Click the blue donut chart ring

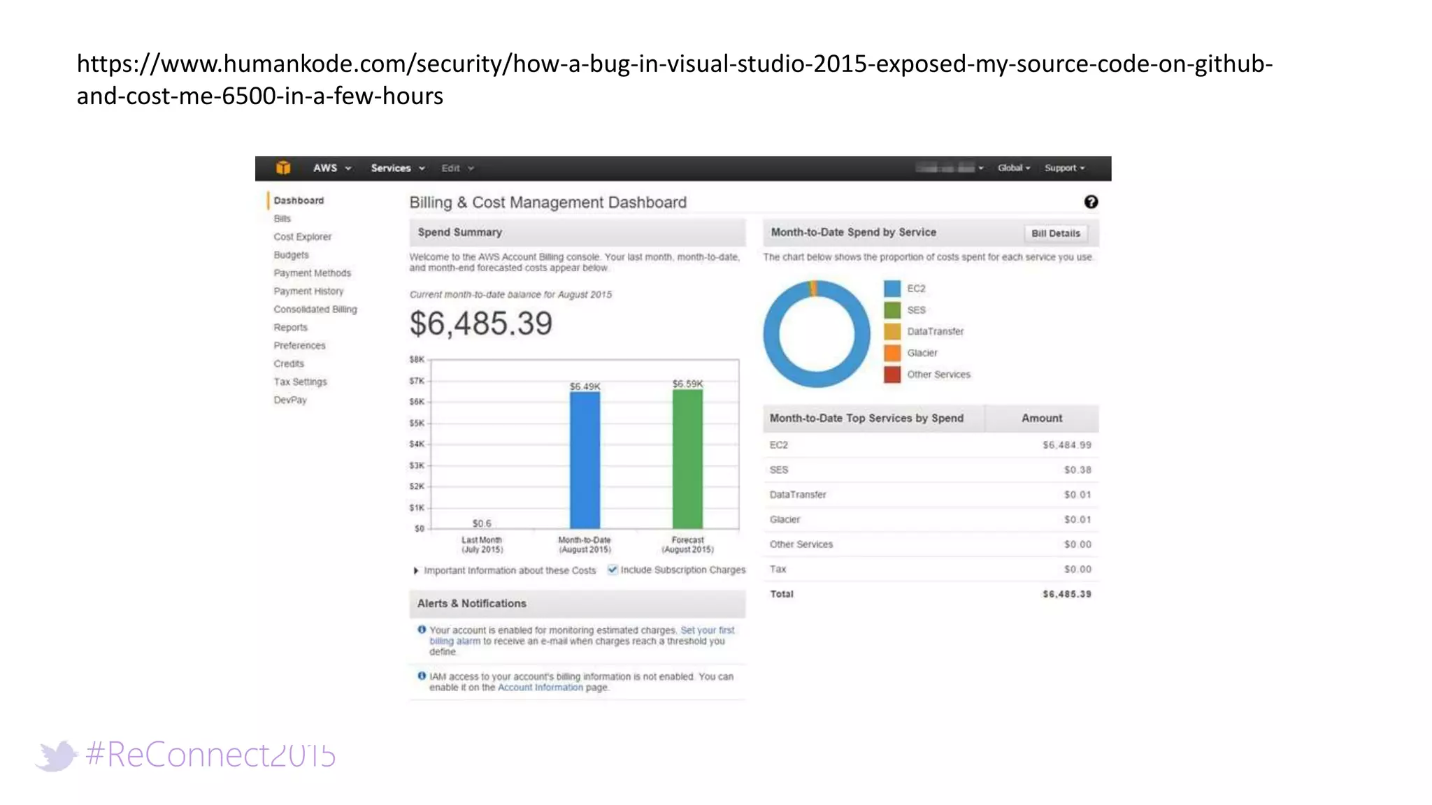[771, 334]
